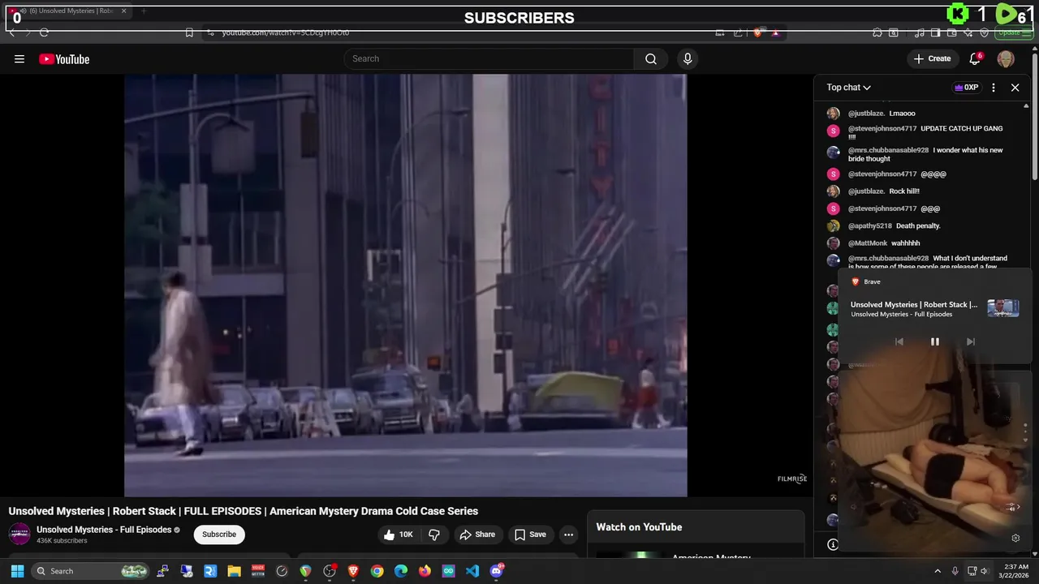Open the Brave Wallet icon
Viewport: 1039px width, 584px height.
pyautogui.click(x=952, y=32)
